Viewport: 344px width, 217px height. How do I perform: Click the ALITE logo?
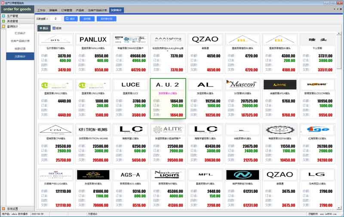click(x=168, y=129)
